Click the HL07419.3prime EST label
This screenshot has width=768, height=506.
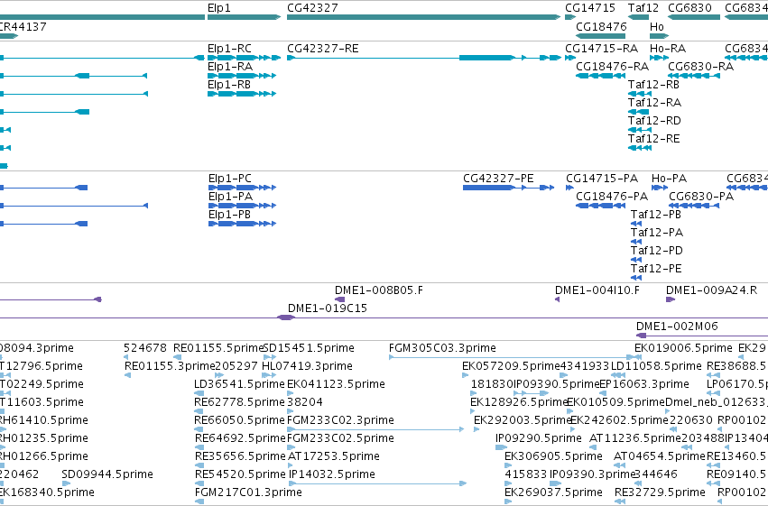click(307, 366)
